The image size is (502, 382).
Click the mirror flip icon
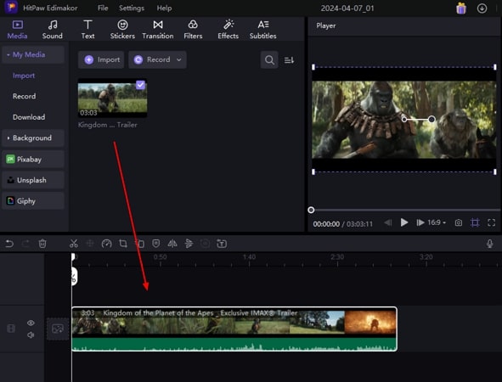[x=172, y=244]
